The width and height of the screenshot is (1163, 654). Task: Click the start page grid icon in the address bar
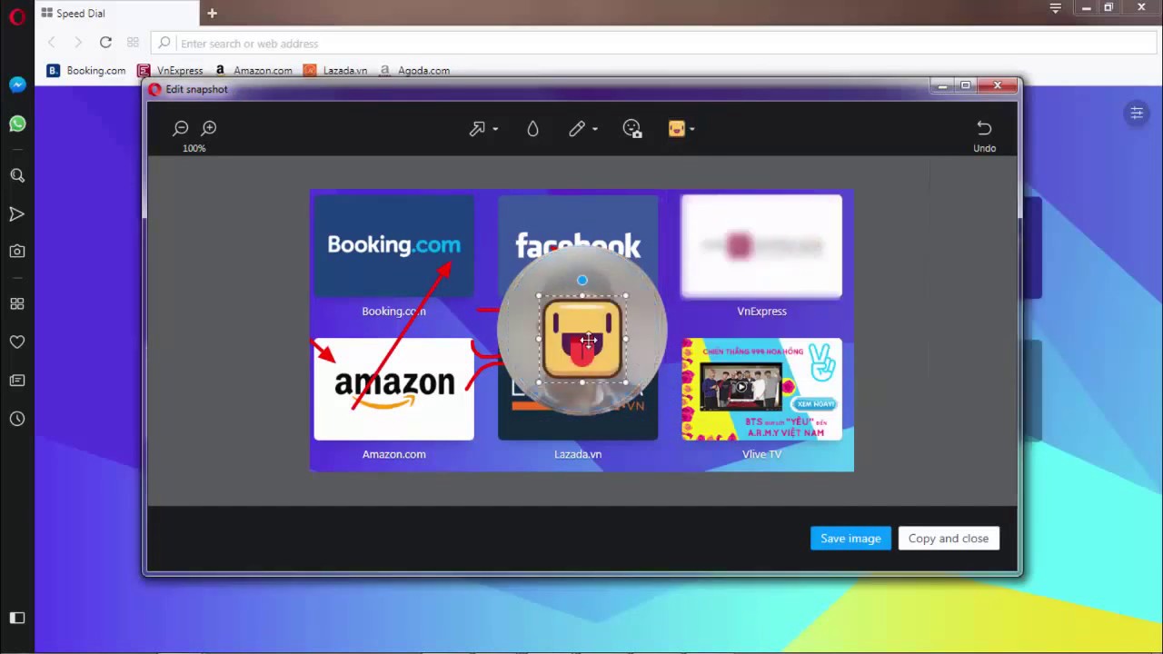pyautogui.click(x=133, y=43)
